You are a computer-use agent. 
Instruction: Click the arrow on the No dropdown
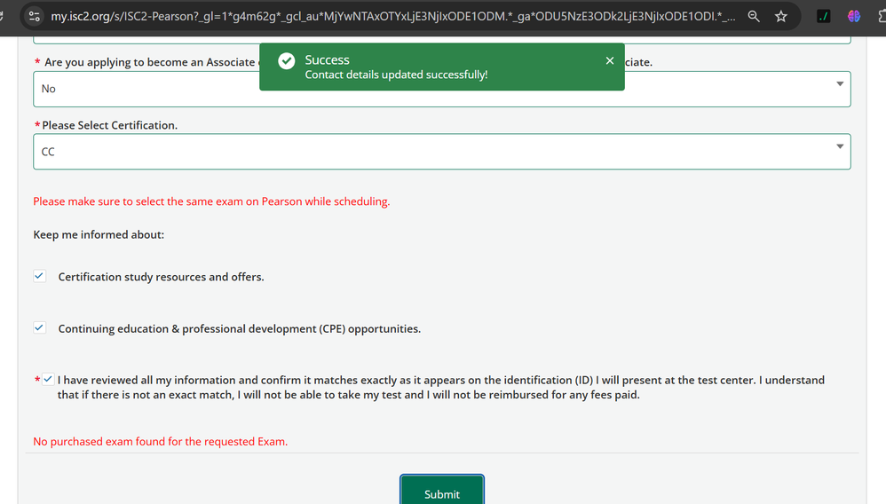(839, 84)
